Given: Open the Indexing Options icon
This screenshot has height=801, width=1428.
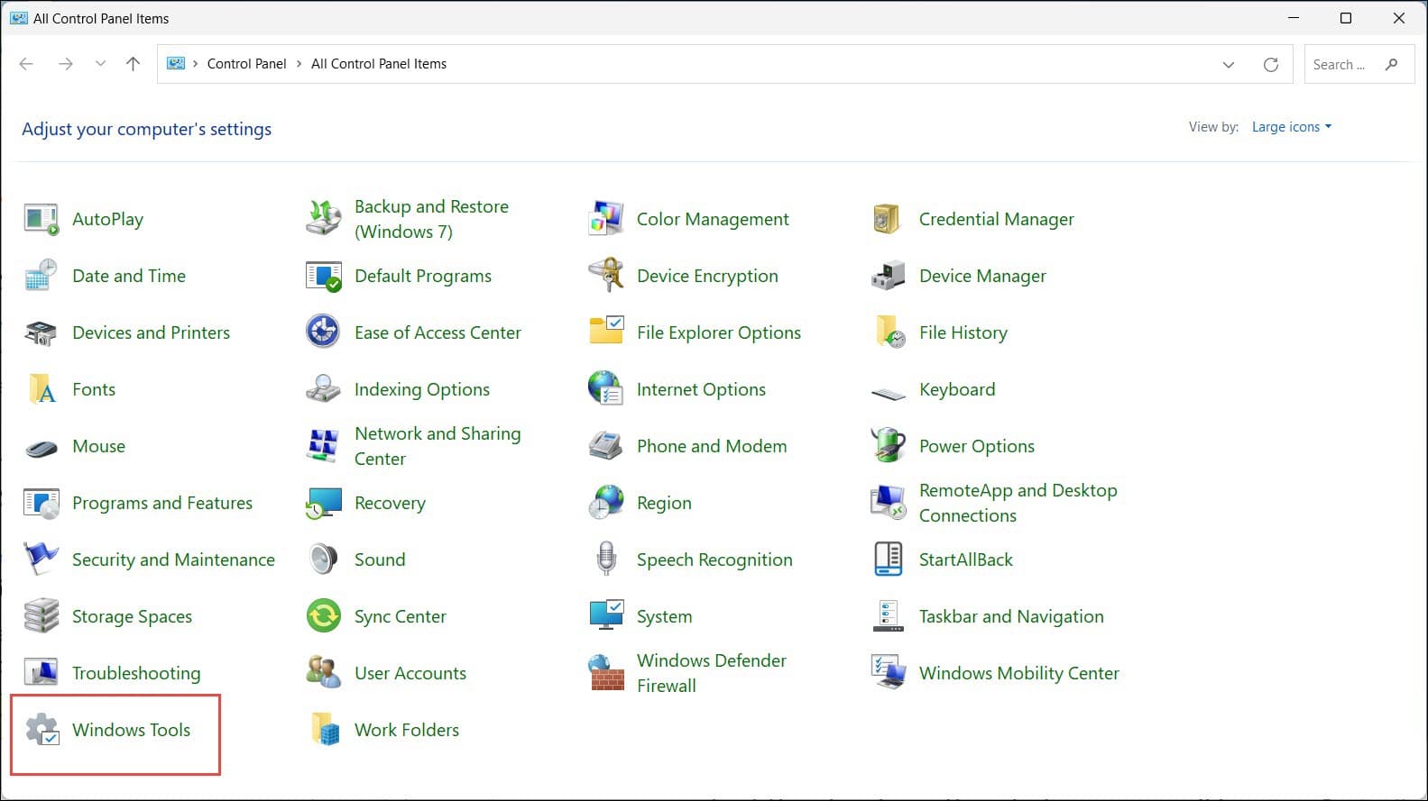Looking at the screenshot, I should tap(324, 389).
